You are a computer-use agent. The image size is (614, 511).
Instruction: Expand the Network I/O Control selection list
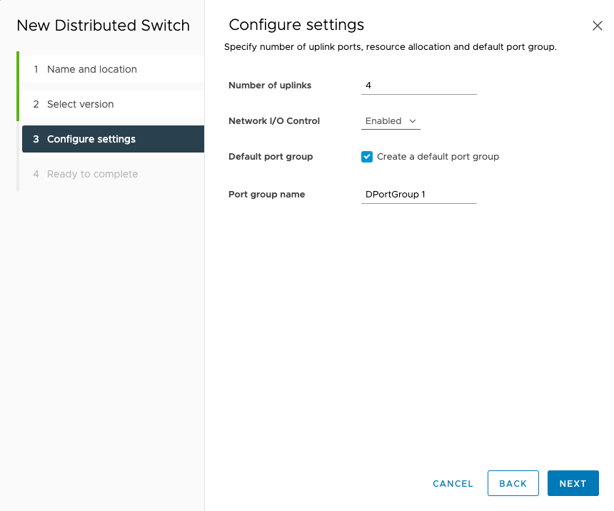(x=390, y=121)
